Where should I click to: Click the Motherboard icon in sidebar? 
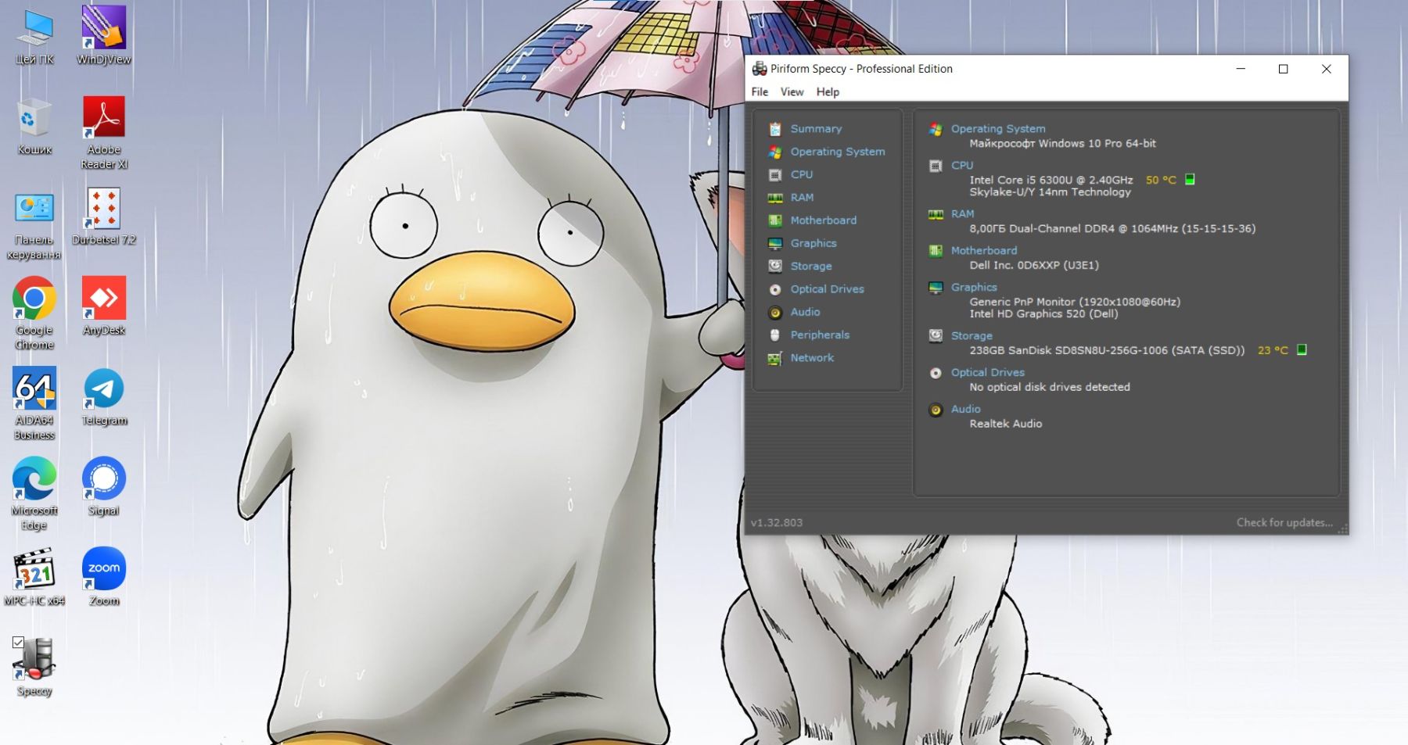(775, 220)
